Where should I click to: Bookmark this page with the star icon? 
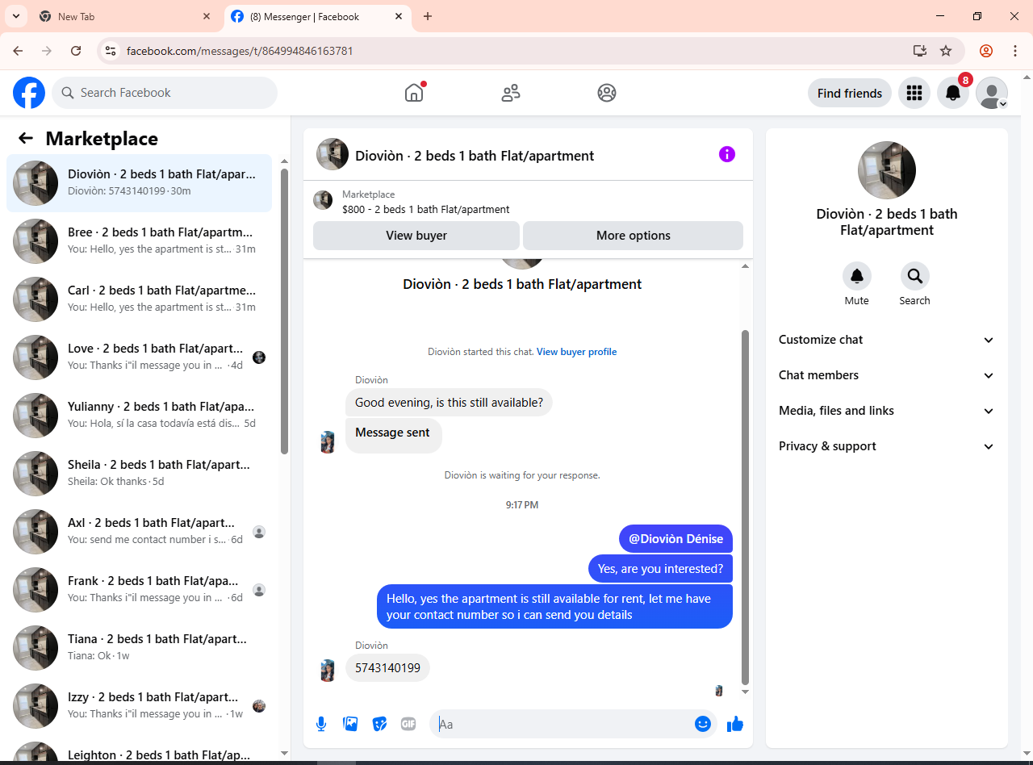click(946, 51)
